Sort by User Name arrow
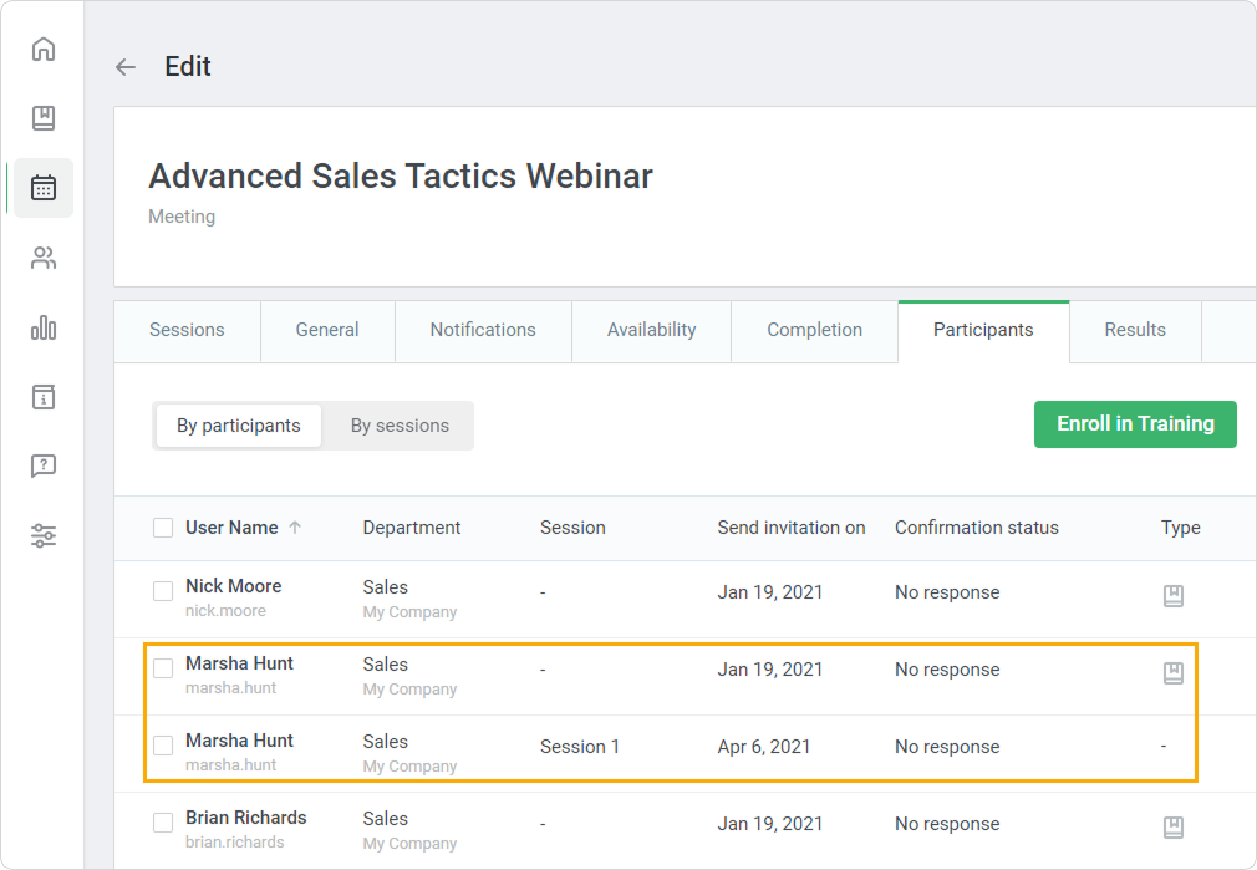The image size is (1257, 870). tap(295, 528)
